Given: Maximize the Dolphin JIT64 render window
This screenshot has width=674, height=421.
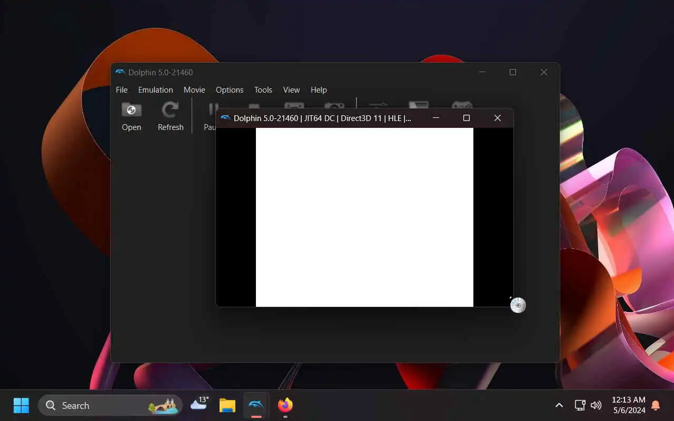Looking at the screenshot, I should click(x=466, y=118).
